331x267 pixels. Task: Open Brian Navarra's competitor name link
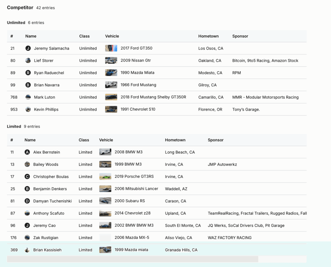coord(47,85)
